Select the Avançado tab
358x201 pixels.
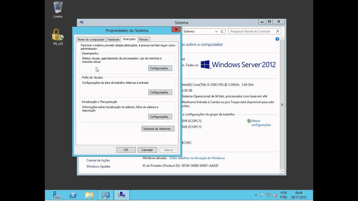click(129, 39)
